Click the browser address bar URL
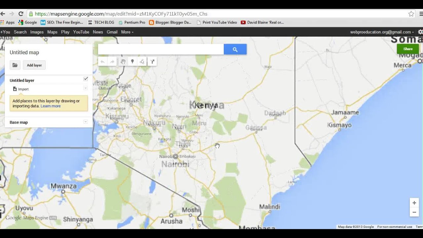Image resolution: width=423 pixels, height=238 pixels. [x=121, y=14]
